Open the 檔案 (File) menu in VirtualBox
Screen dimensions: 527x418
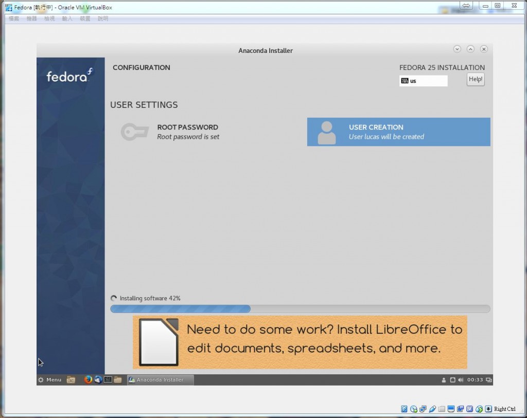tap(14, 19)
